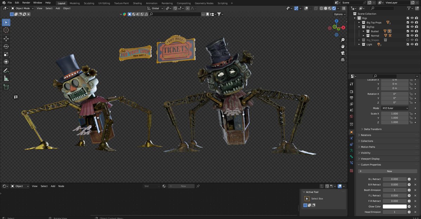421x219 pixels.
Task: Select the Annotate tool
Action: click(x=6, y=70)
